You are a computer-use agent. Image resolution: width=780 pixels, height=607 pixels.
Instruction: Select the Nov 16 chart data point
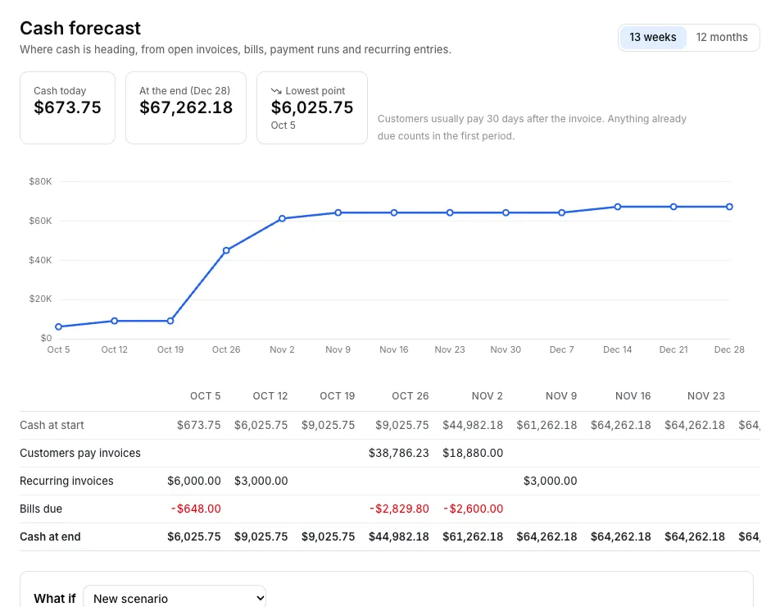(394, 212)
